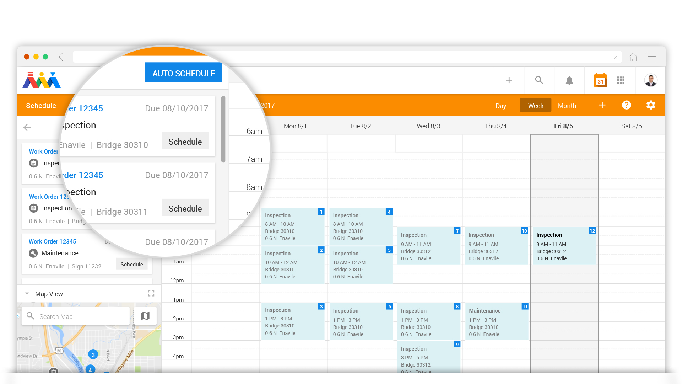
Task: Open the apps grid icon
Action: pyautogui.click(x=621, y=80)
